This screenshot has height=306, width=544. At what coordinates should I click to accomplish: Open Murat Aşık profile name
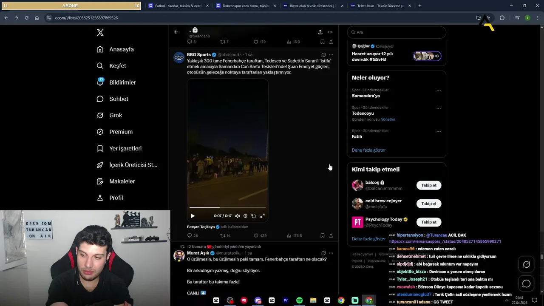coord(198,253)
